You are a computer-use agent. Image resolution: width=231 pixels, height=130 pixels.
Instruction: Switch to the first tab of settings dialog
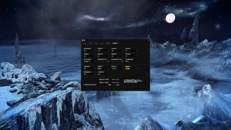coord(85,43)
